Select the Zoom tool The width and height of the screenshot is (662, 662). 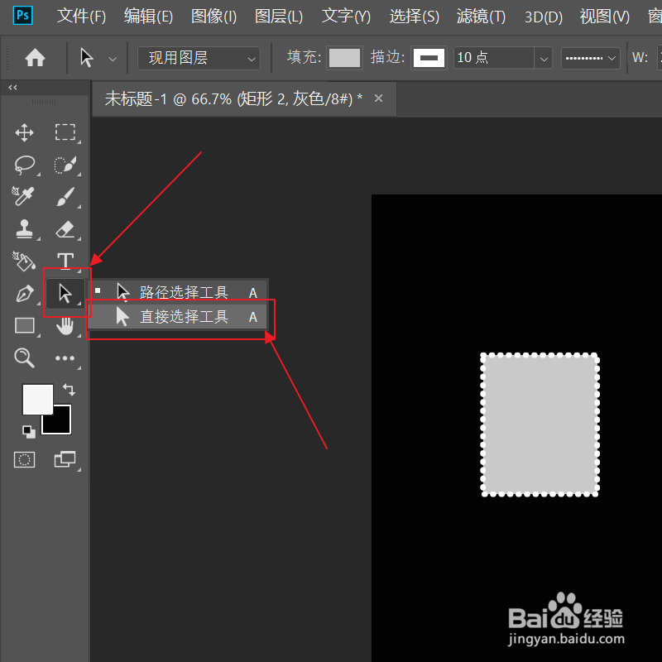24,357
